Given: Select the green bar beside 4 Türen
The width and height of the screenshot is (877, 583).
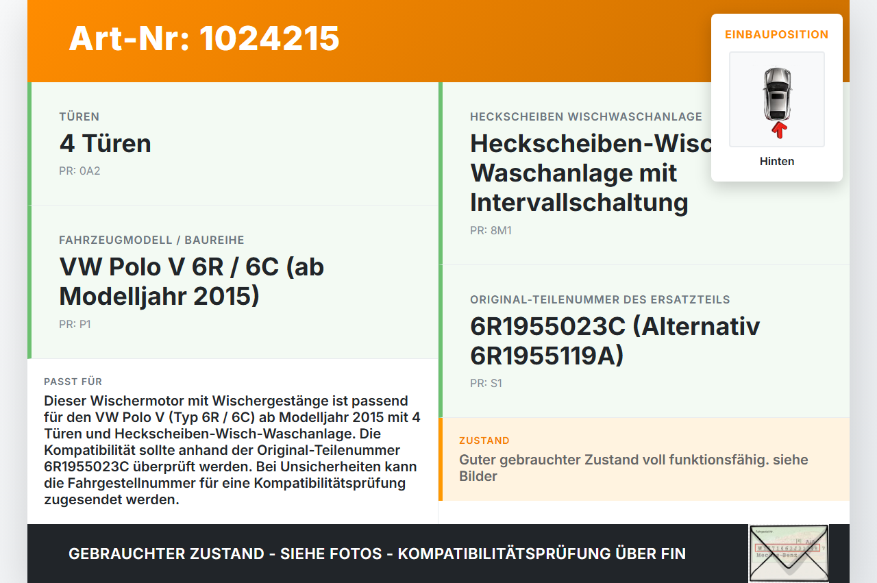Looking at the screenshot, I should (x=29, y=142).
